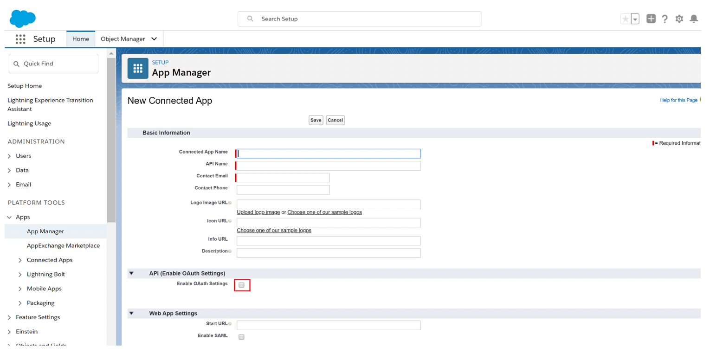710x359 pixels.
Task: Expand the Email tree node
Action: pos(9,185)
